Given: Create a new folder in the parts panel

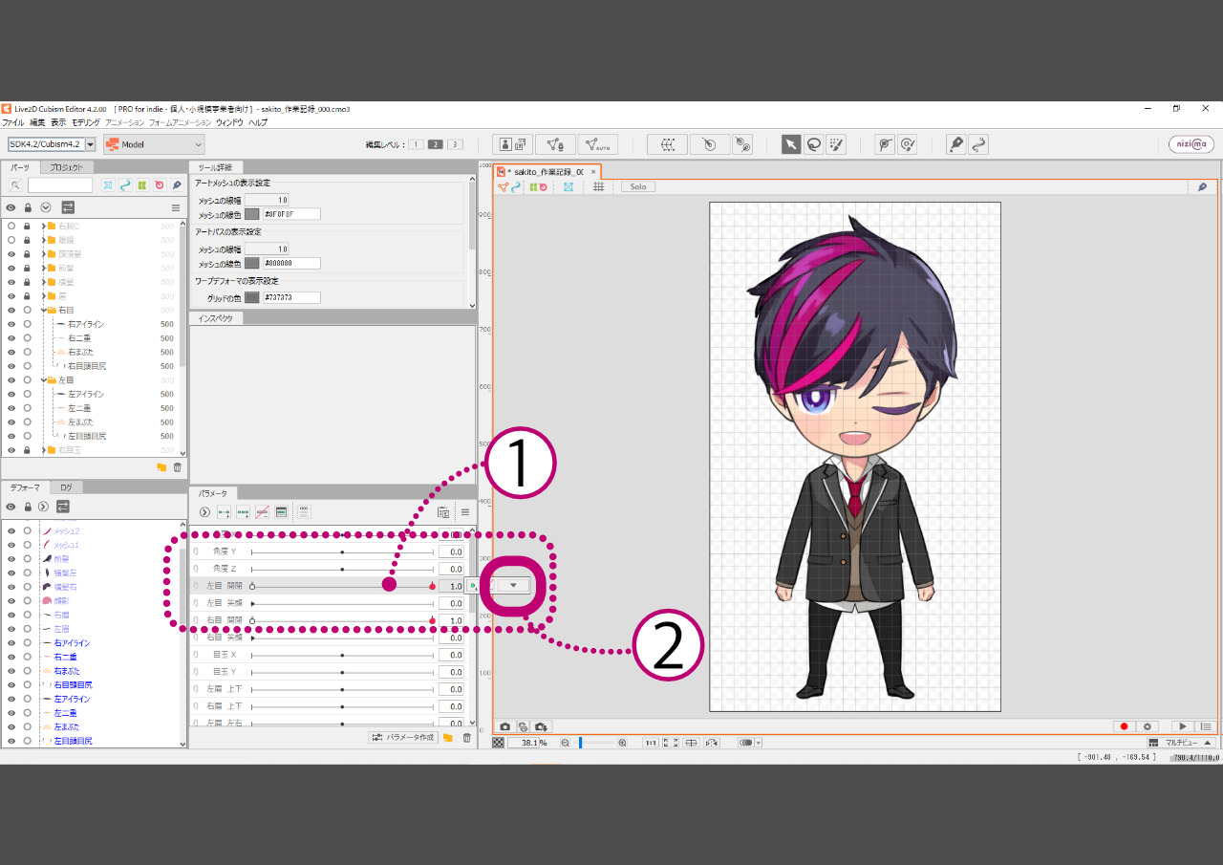Looking at the screenshot, I should [161, 467].
